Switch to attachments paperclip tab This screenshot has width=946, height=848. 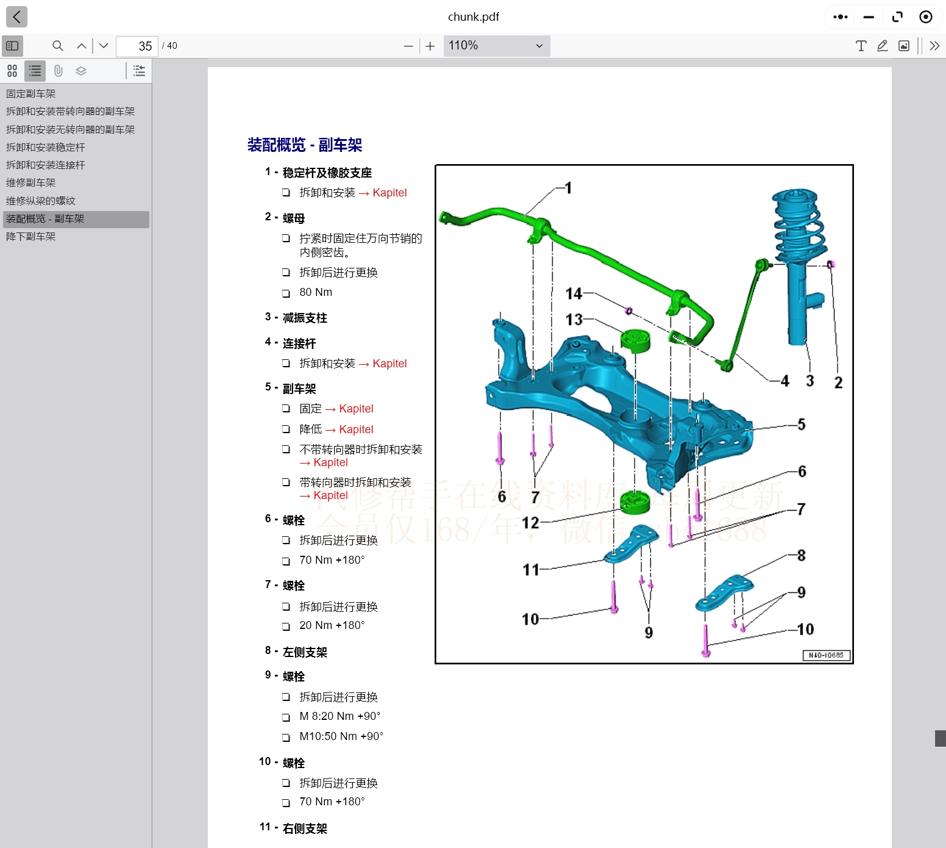59,71
